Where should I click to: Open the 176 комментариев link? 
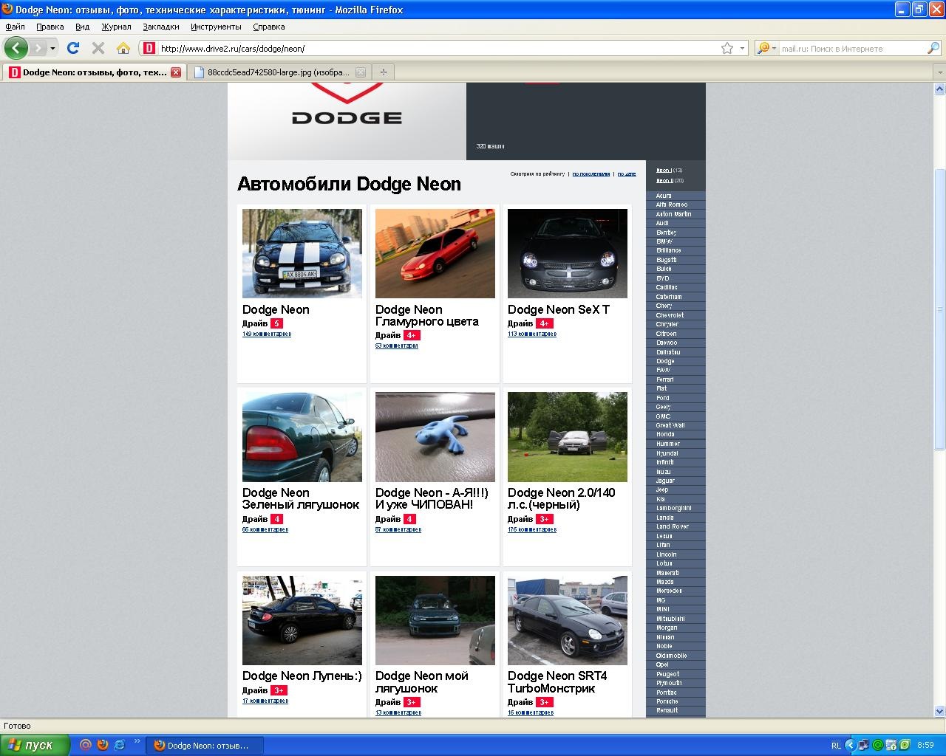click(x=532, y=530)
